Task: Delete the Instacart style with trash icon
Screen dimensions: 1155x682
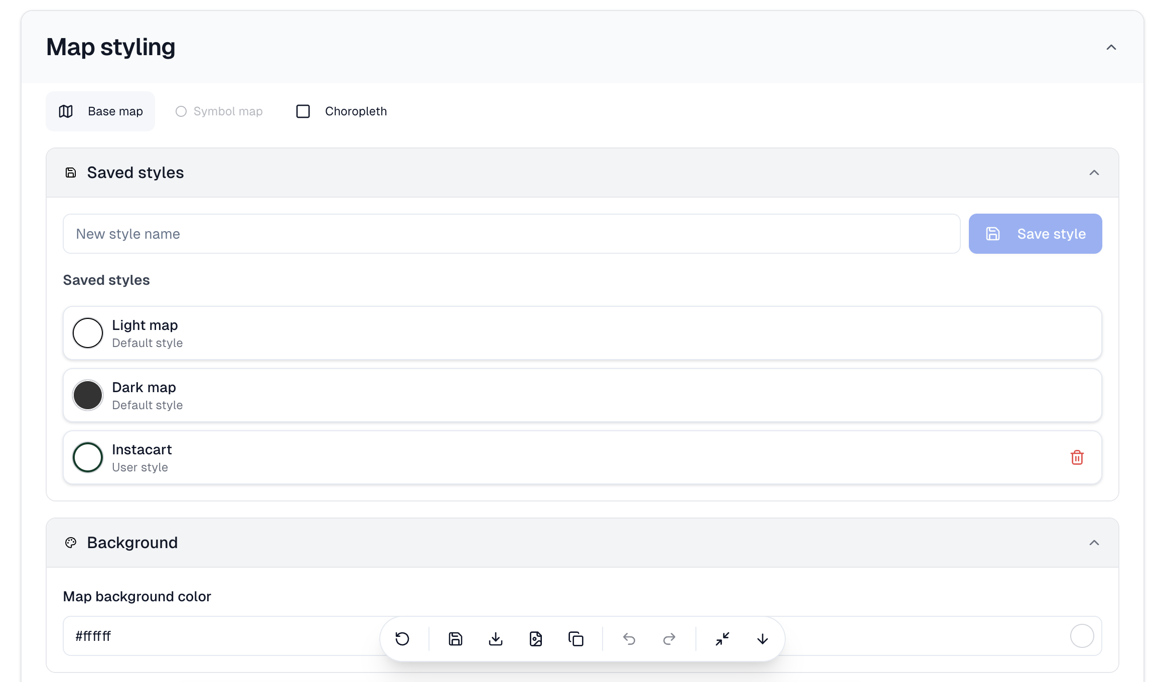Action: tap(1077, 457)
